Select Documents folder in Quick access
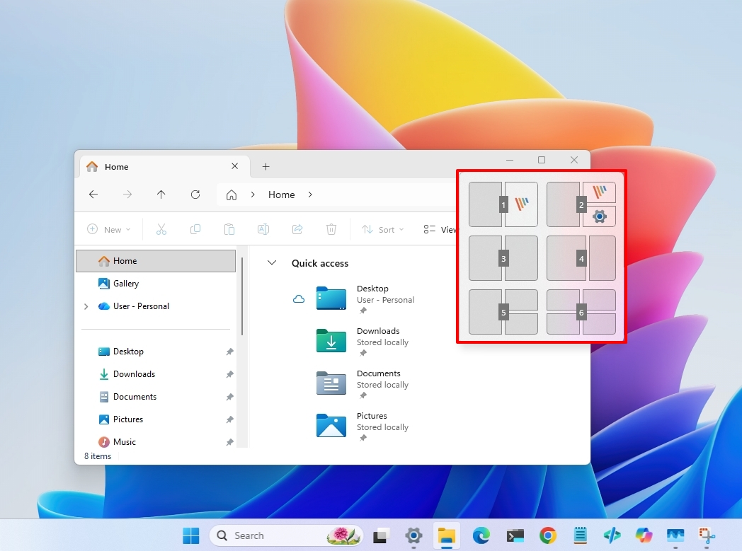This screenshot has width=742, height=551. pyautogui.click(x=362, y=383)
